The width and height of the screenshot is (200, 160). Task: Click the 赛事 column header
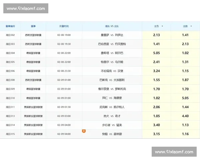tap(33, 26)
